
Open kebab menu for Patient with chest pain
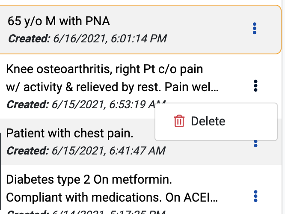pos(255,144)
